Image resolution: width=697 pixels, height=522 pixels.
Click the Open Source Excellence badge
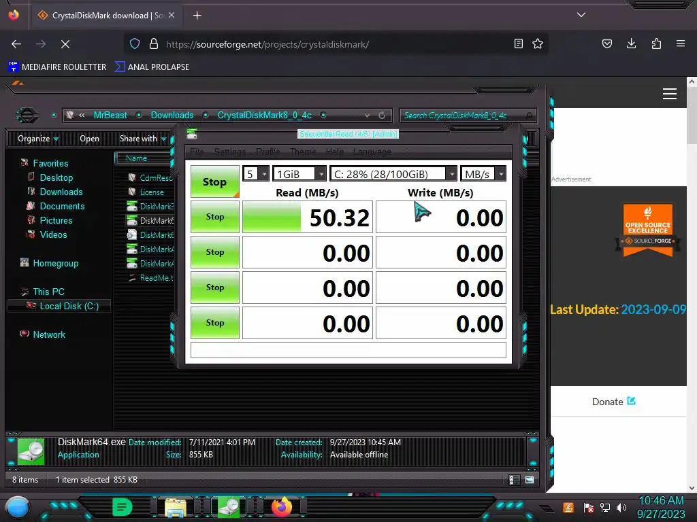pos(648,230)
